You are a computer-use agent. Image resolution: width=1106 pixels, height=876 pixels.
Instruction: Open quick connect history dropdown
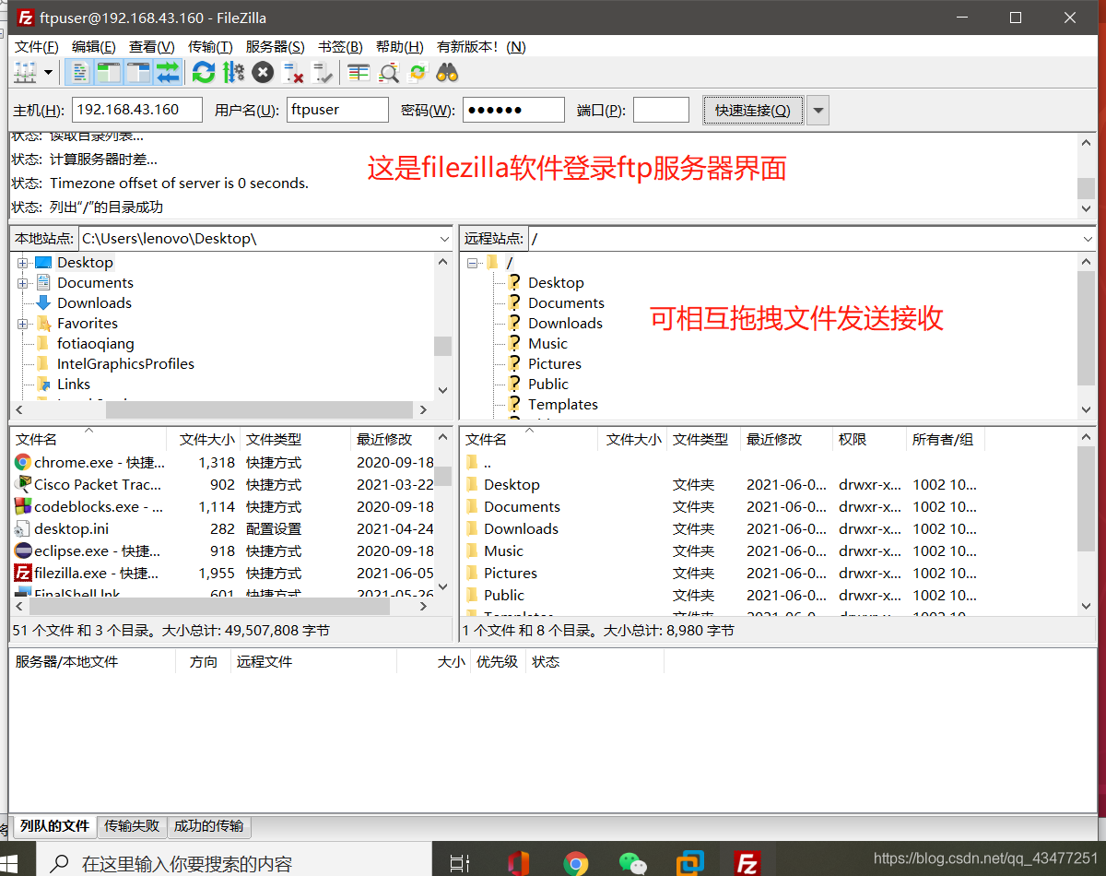point(818,110)
